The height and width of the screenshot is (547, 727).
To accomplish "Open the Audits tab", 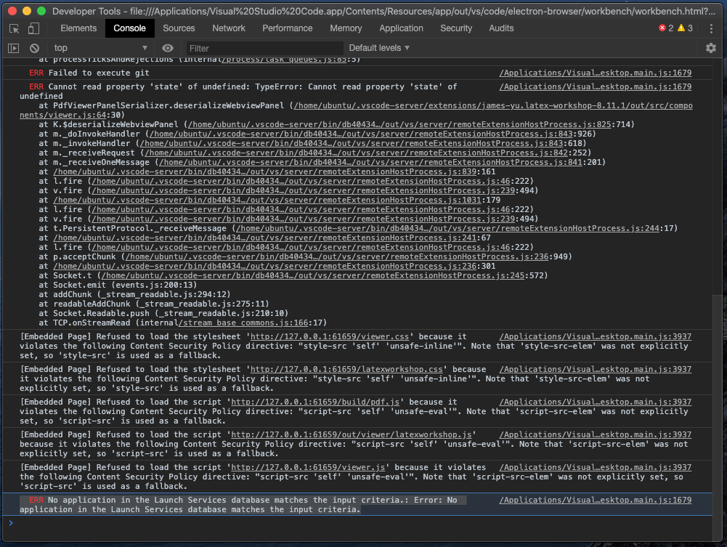I will tap(501, 28).
